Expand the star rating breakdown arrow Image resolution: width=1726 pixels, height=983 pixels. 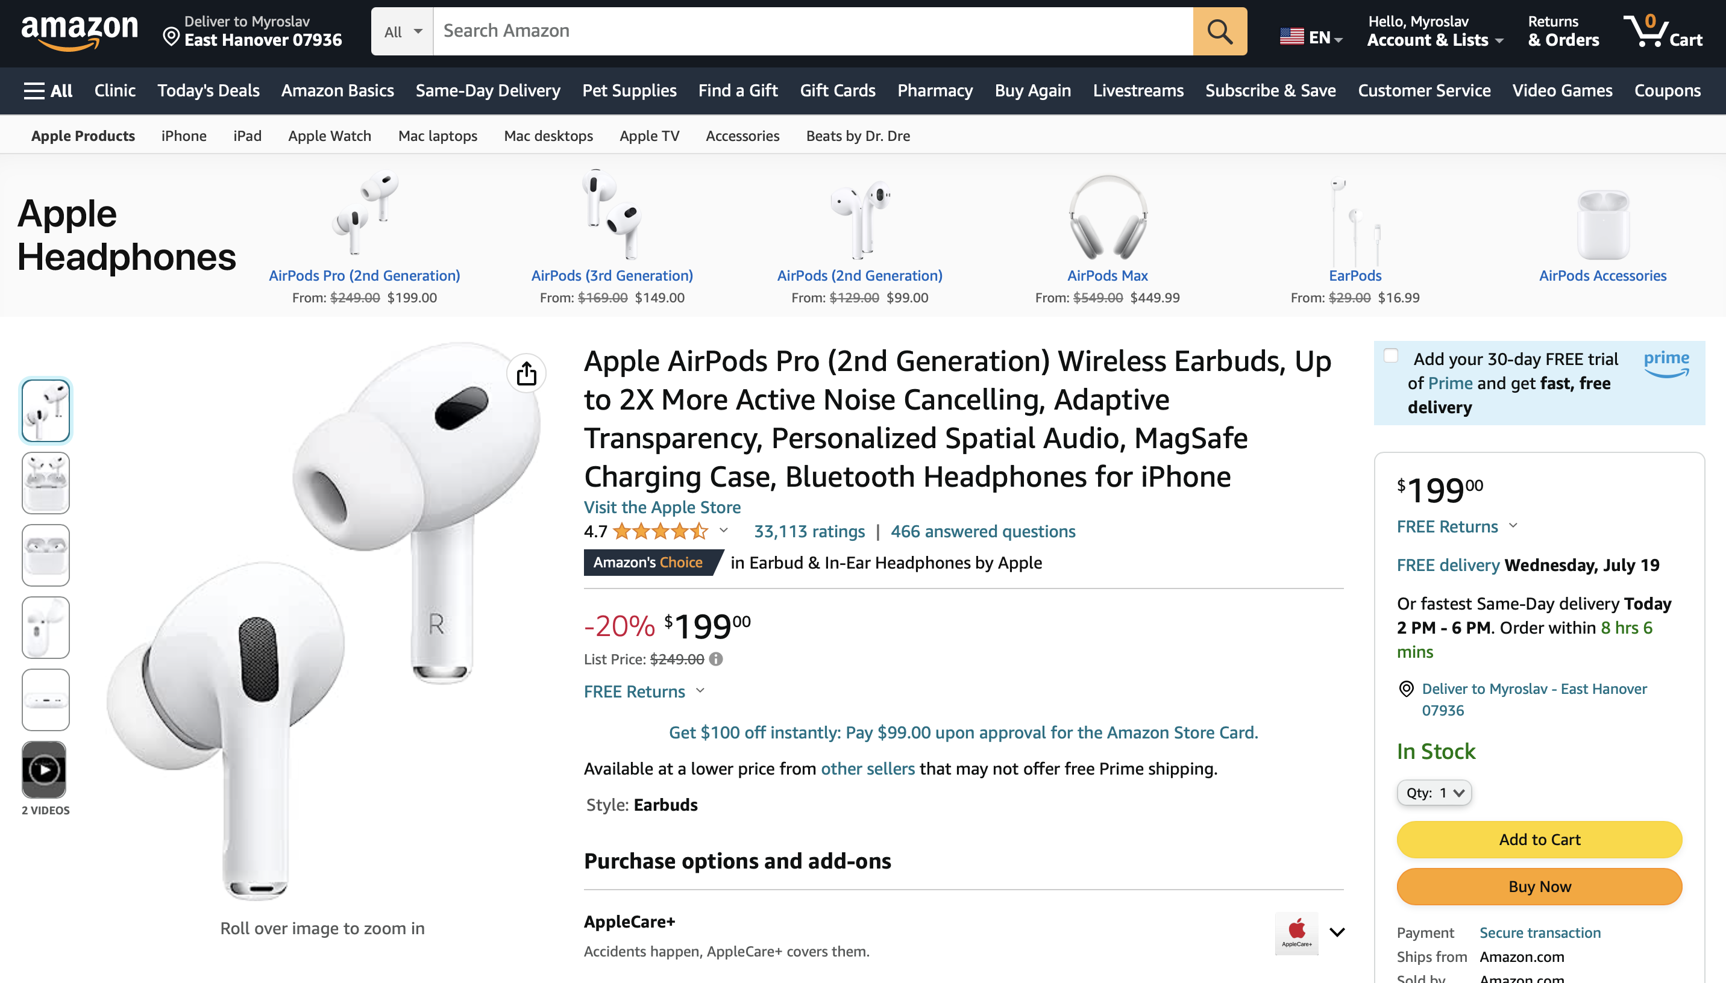(x=723, y=531)
